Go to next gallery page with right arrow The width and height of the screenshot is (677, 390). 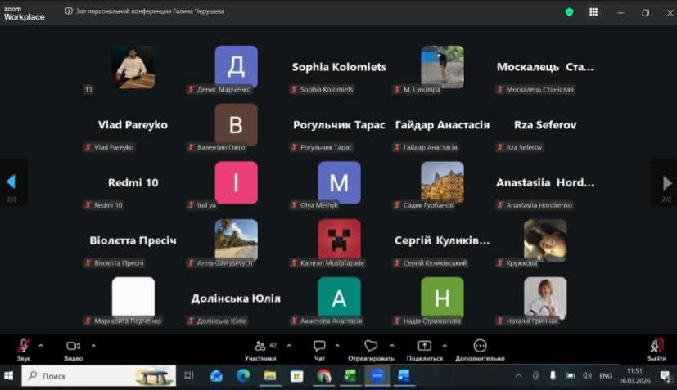point(666,182)
